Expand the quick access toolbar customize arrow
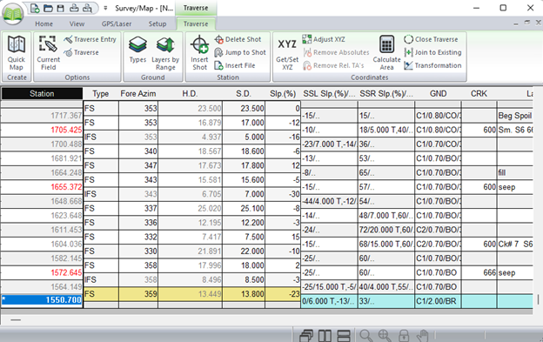This screenshot has height=342, width=543. 105,8
